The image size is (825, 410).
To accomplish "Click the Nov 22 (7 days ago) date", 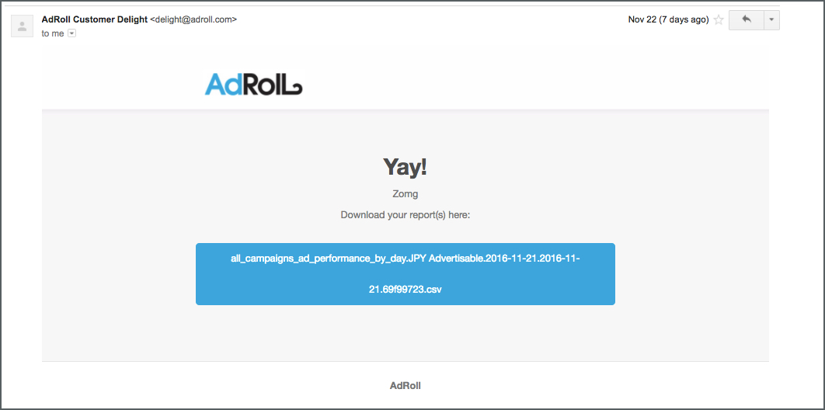I will [x=668, y=20].
